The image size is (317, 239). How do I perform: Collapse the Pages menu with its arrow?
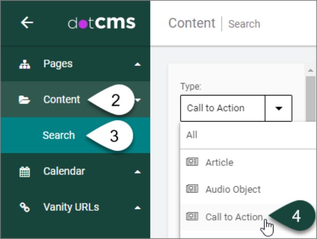click(x=137, y=65)
